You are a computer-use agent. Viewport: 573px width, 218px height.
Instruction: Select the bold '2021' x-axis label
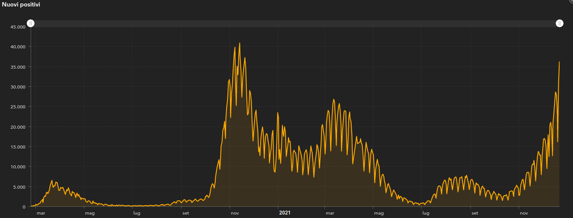[285, 213]
